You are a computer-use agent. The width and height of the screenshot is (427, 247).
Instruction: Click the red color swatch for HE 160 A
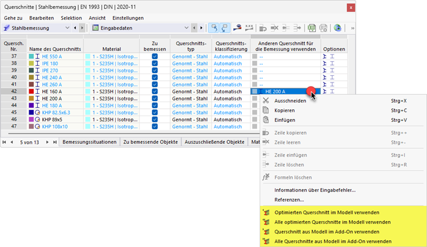(31, 92)
